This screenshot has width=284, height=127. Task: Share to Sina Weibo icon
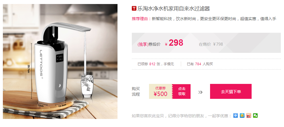[249, 116]
